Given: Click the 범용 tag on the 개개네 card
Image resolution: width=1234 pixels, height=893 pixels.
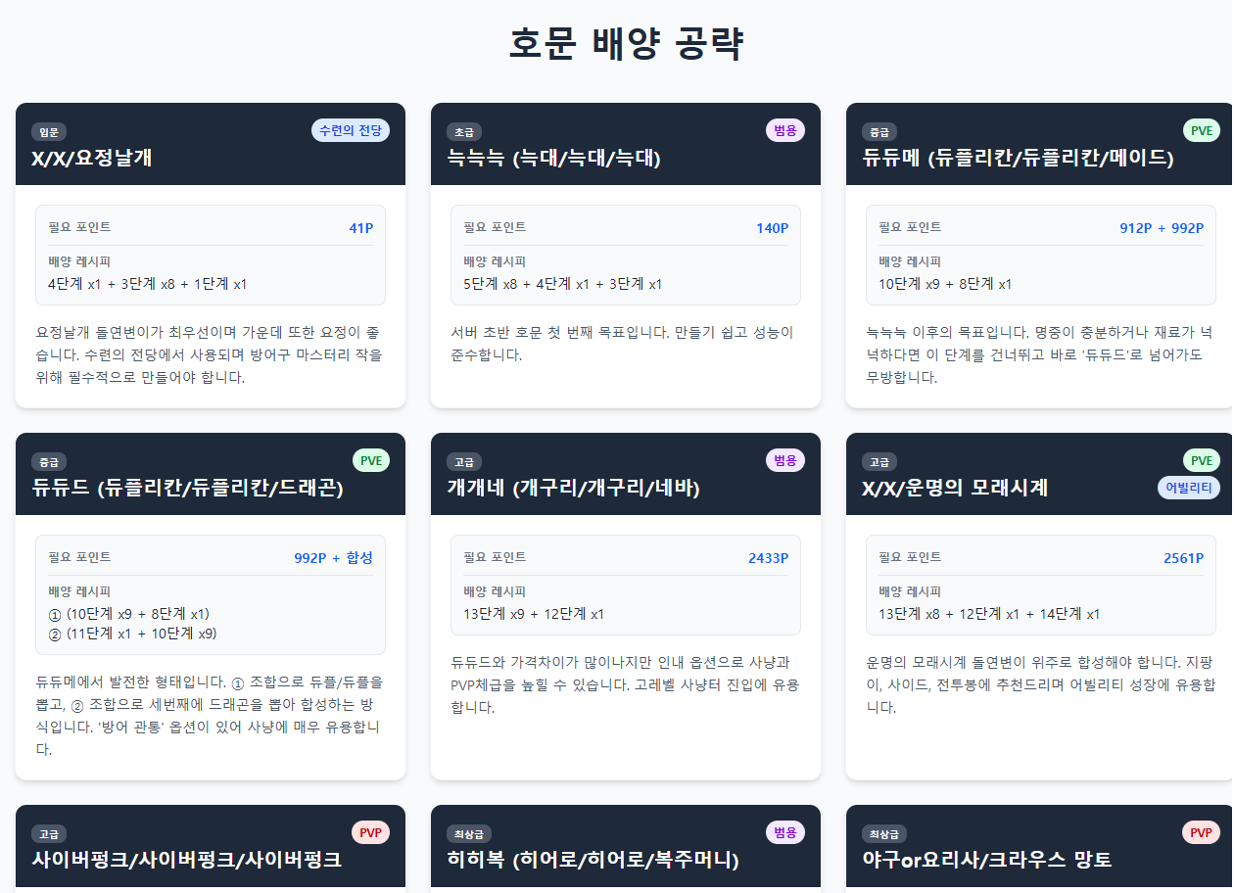Looking at the screenshot, I should point(785,460).
